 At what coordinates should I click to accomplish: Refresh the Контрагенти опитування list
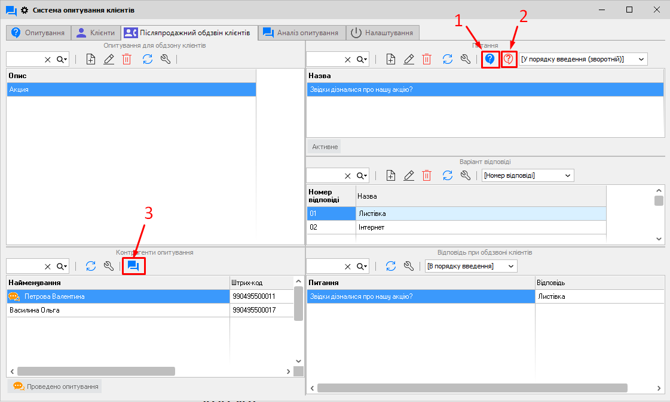[x=91, y=266]
